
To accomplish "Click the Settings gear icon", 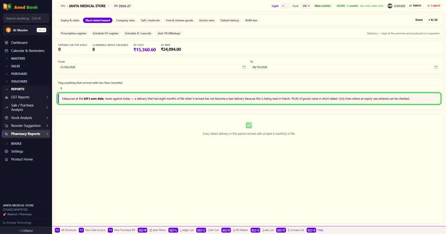I will coord(6,151).
